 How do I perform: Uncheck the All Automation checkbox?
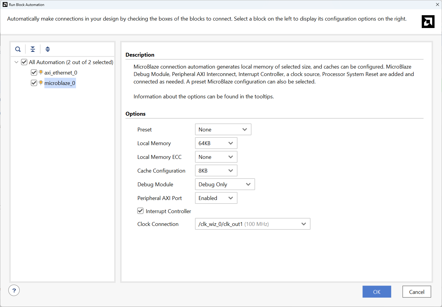(x=24, y=62)
